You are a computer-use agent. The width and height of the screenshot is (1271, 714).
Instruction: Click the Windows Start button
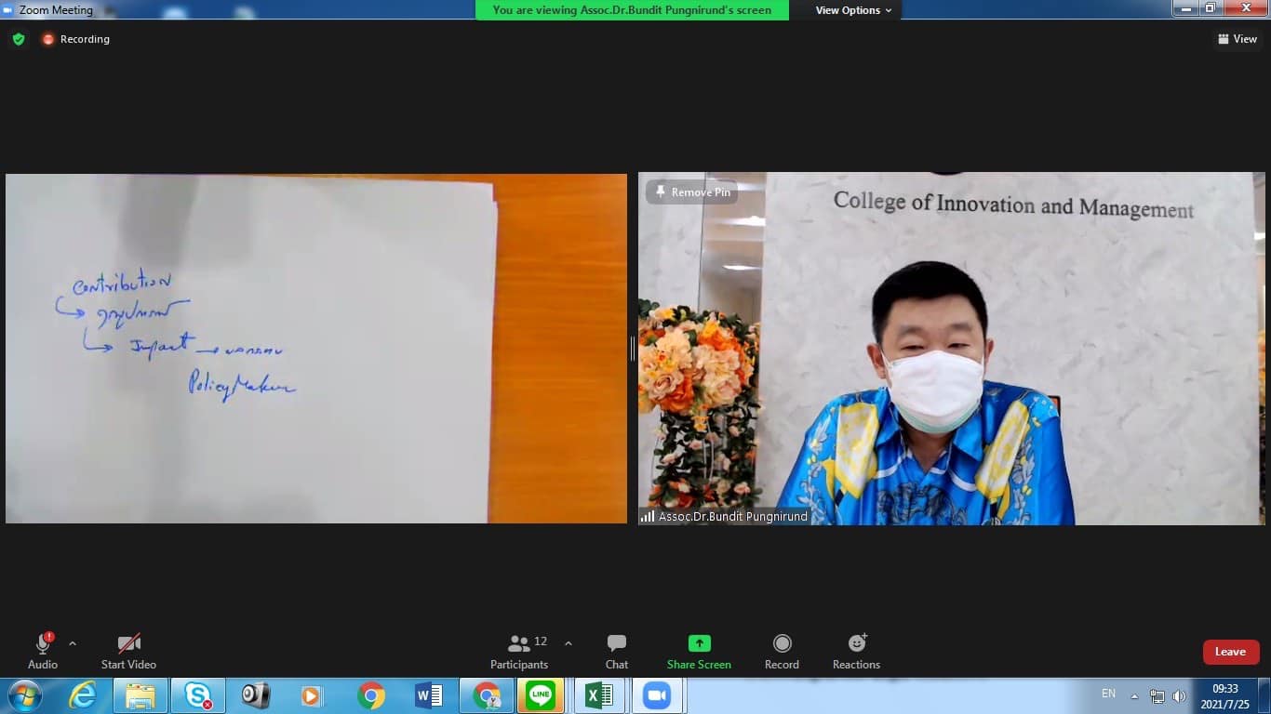(x=24, y=695)
